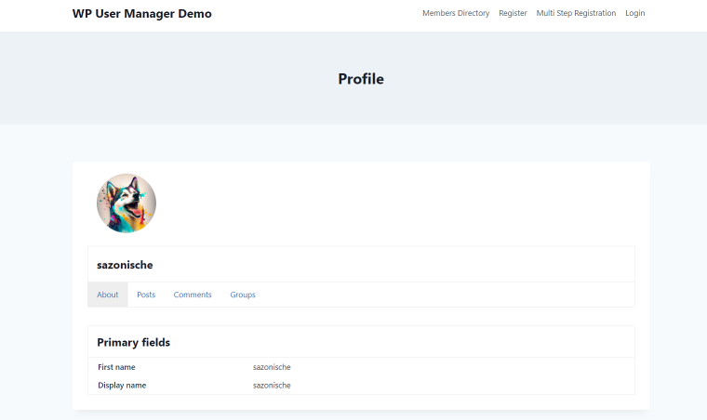Click the Display name value sazonische
The width and height of the screenshot is (707, 420).
click(272, 386)
